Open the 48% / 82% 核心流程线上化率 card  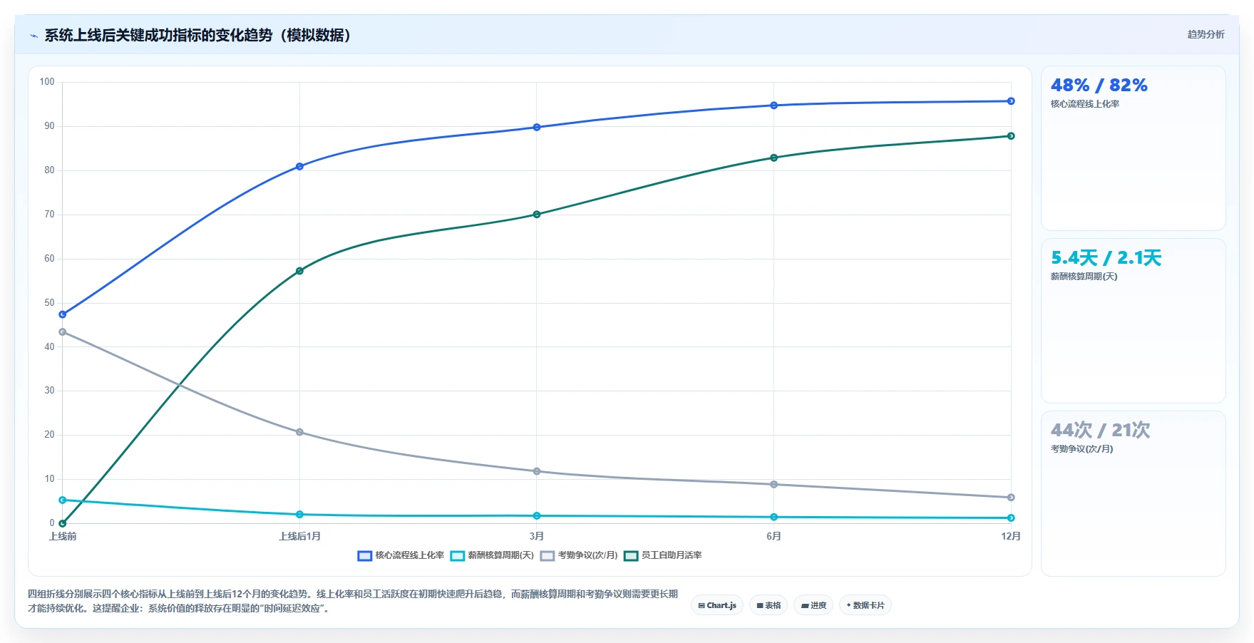coord(1134,148)
